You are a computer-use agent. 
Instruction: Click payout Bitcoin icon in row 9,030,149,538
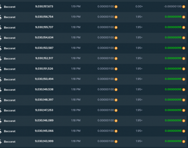pyautogui.click(x=183, y=90)
